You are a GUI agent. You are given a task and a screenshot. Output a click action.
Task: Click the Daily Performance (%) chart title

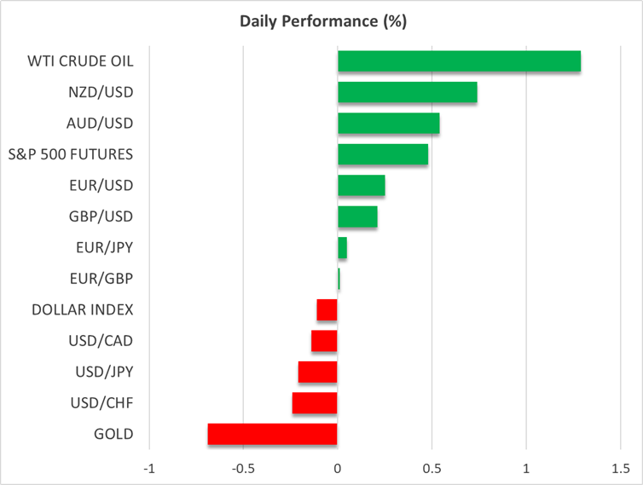click(x=321, y=20)
